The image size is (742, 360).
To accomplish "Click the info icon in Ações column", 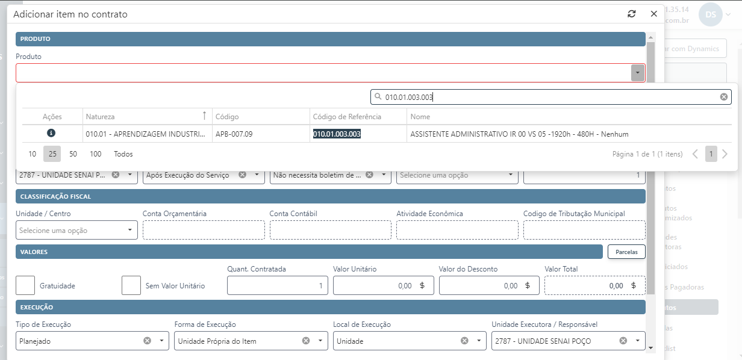I will (51, 133).
